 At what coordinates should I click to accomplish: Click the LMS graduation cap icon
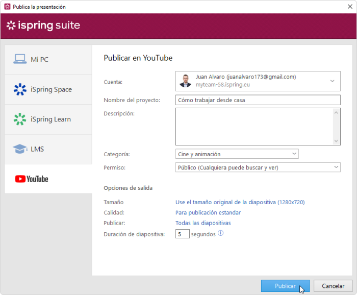tap(20, 149)
